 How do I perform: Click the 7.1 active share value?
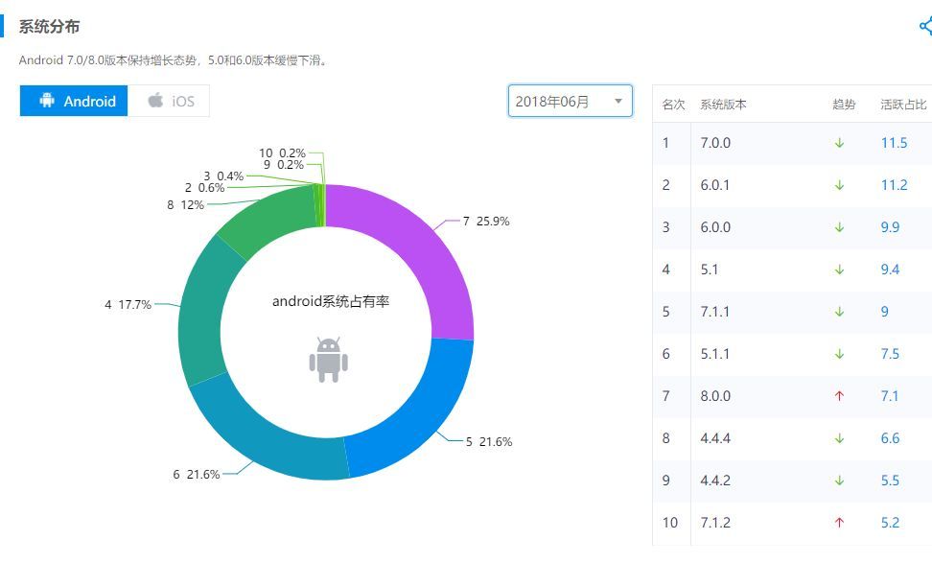pyautogui.click(x=890, y=396)
